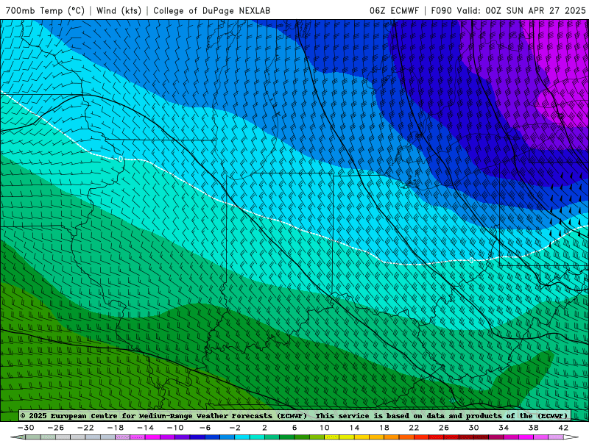Screen dimensions: 589x441
Task: Click the '0' isotherm label on the right
Action: tap(471, 260)
